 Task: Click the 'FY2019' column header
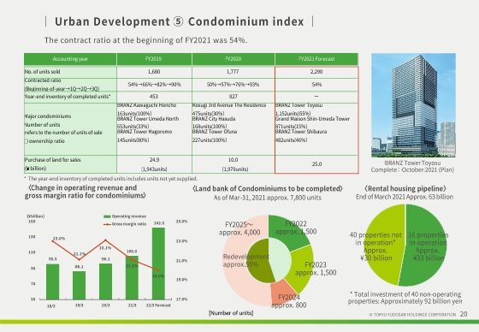(x=154, y=59)
